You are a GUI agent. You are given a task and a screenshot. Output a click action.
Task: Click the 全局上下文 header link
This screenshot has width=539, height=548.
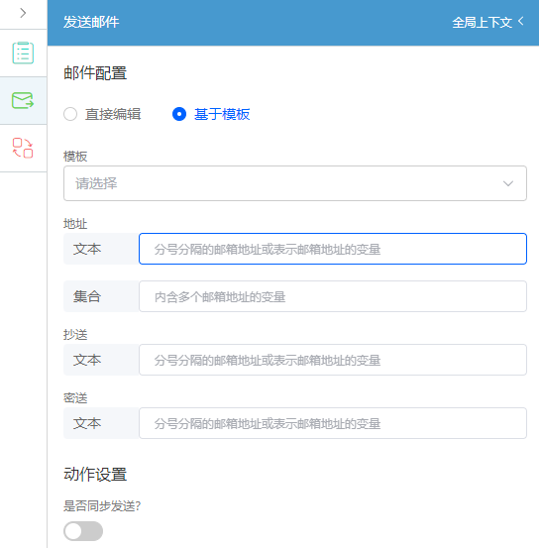[x=482, y=23]
